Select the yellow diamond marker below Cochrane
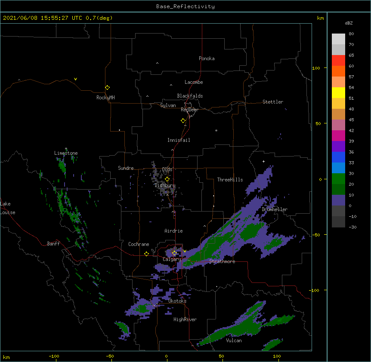This screenshot has height=362, width=371. pos(146,254)
